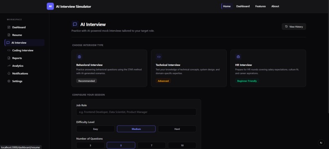This screenshot has height=149, width=329.
Task: Click the Beginner Friendly badge
Action: point(247,81)
